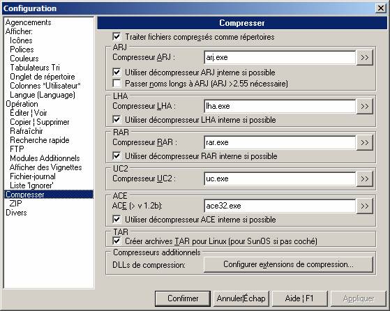Open browse arrows next to lha.exe
The image size is (390, 311).
click(364, 107)
